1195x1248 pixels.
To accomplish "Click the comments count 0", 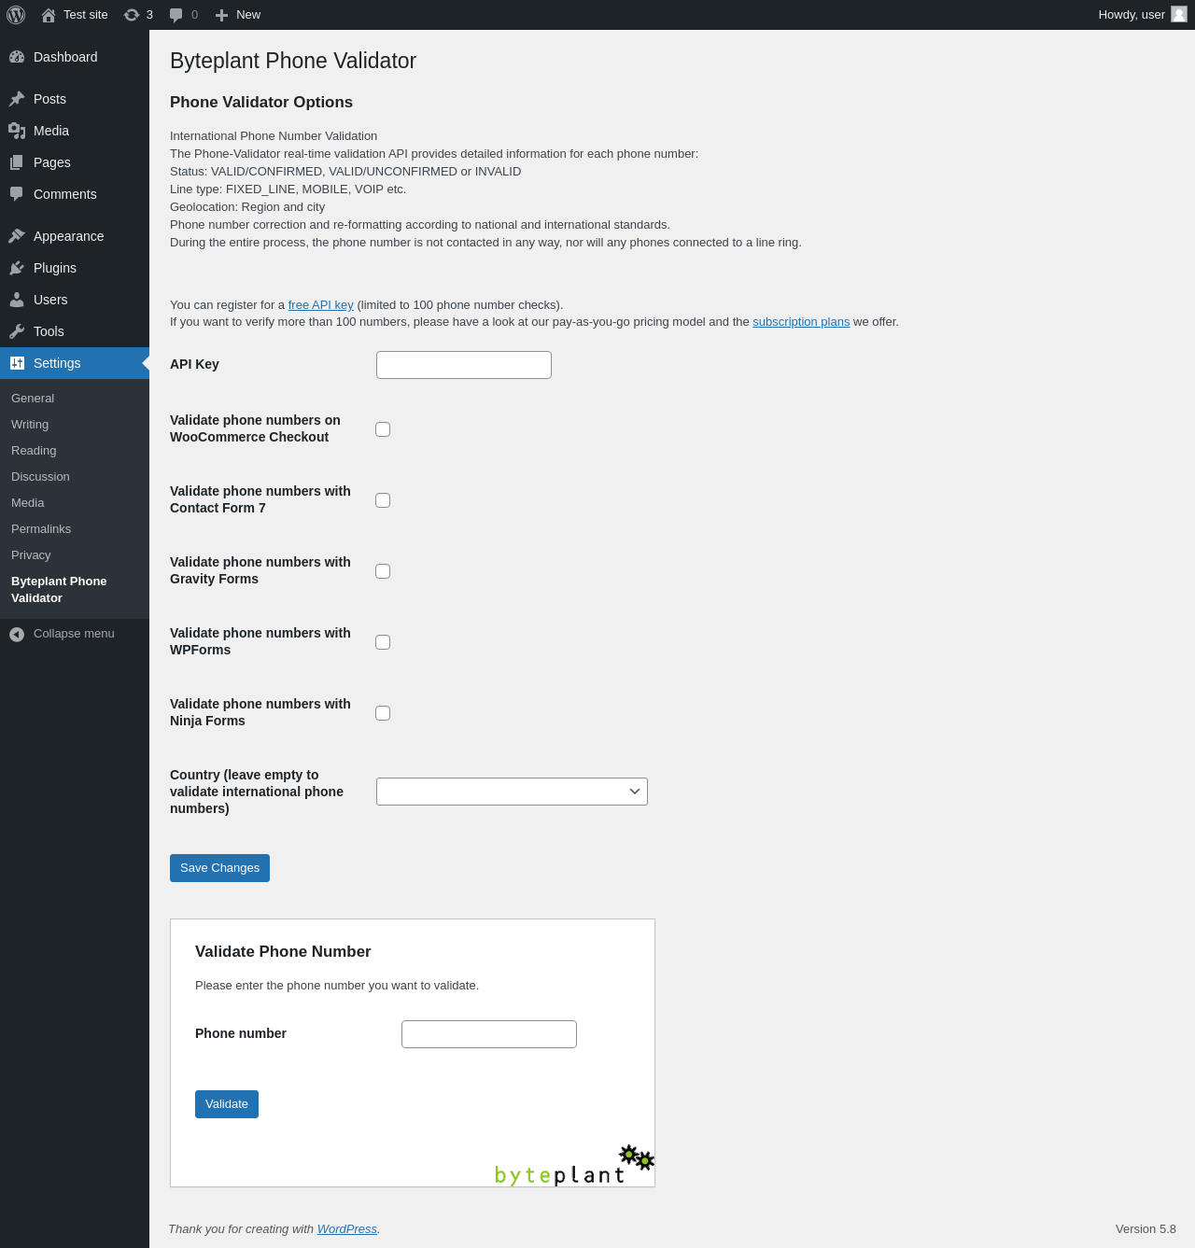I will 194,15.
